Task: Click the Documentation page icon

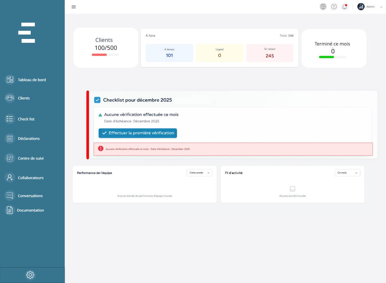Action: [10, 210]
